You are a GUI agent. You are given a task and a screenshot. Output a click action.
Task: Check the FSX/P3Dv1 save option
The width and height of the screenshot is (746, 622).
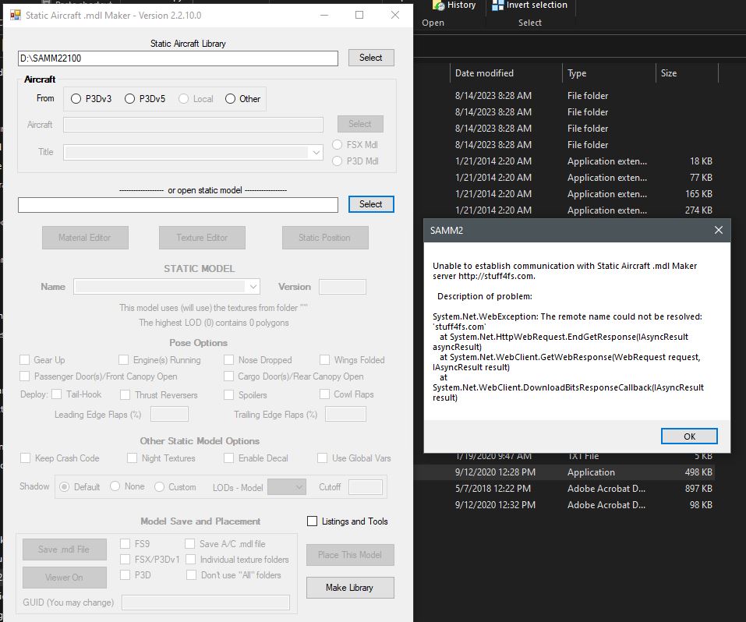126,559
